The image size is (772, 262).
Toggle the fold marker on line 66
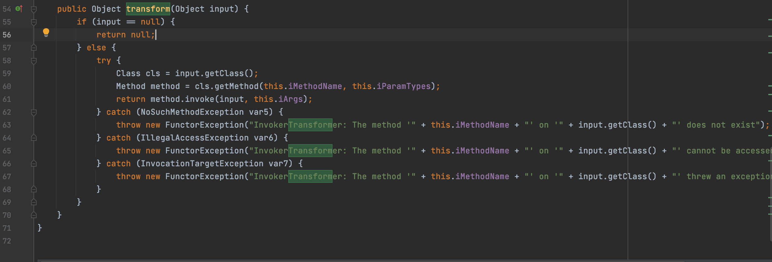[34, 164]
